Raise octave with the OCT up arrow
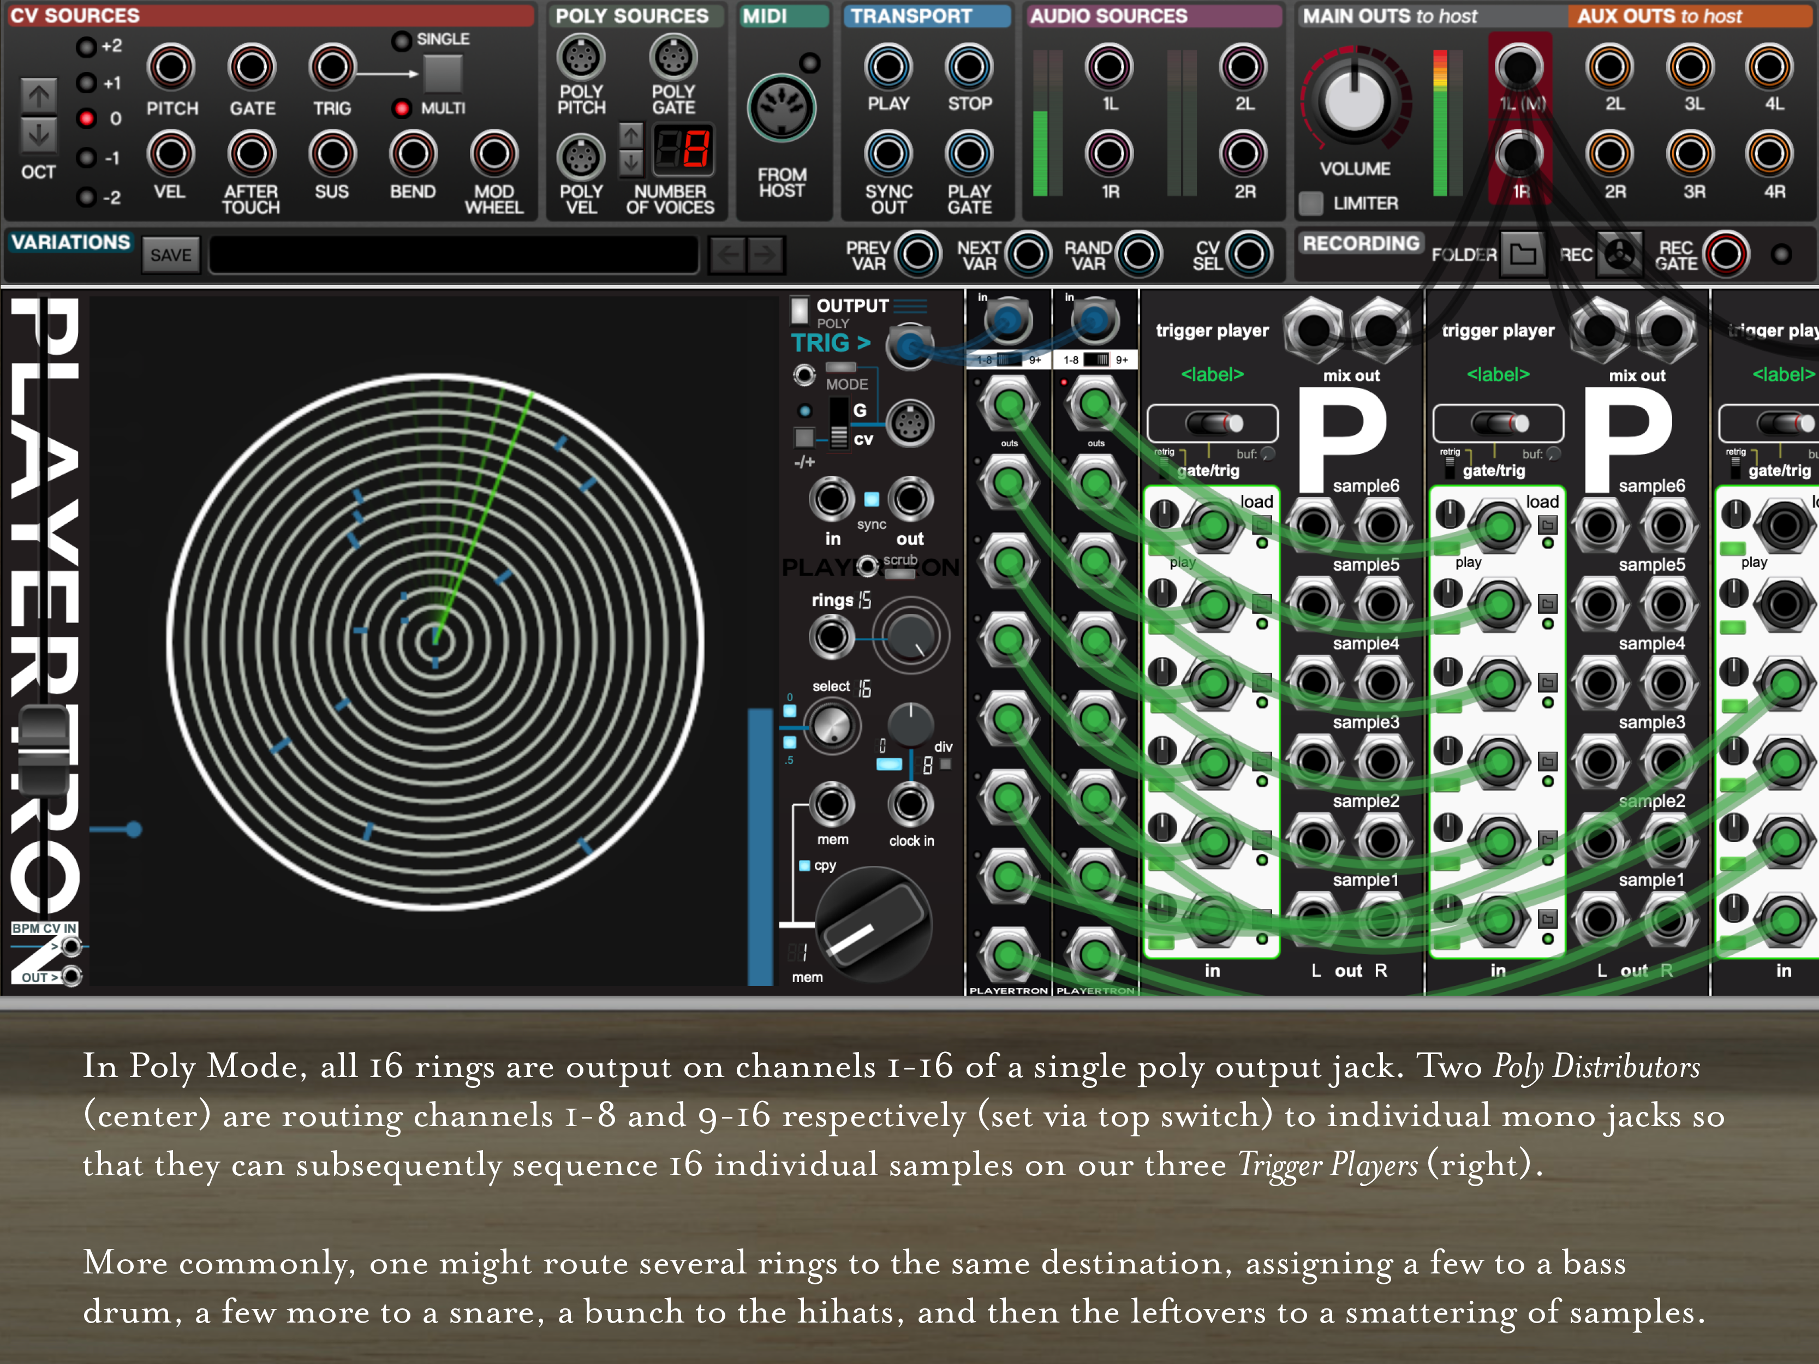The width and height of the screenshot is (1819, 1364). (39, 97)
